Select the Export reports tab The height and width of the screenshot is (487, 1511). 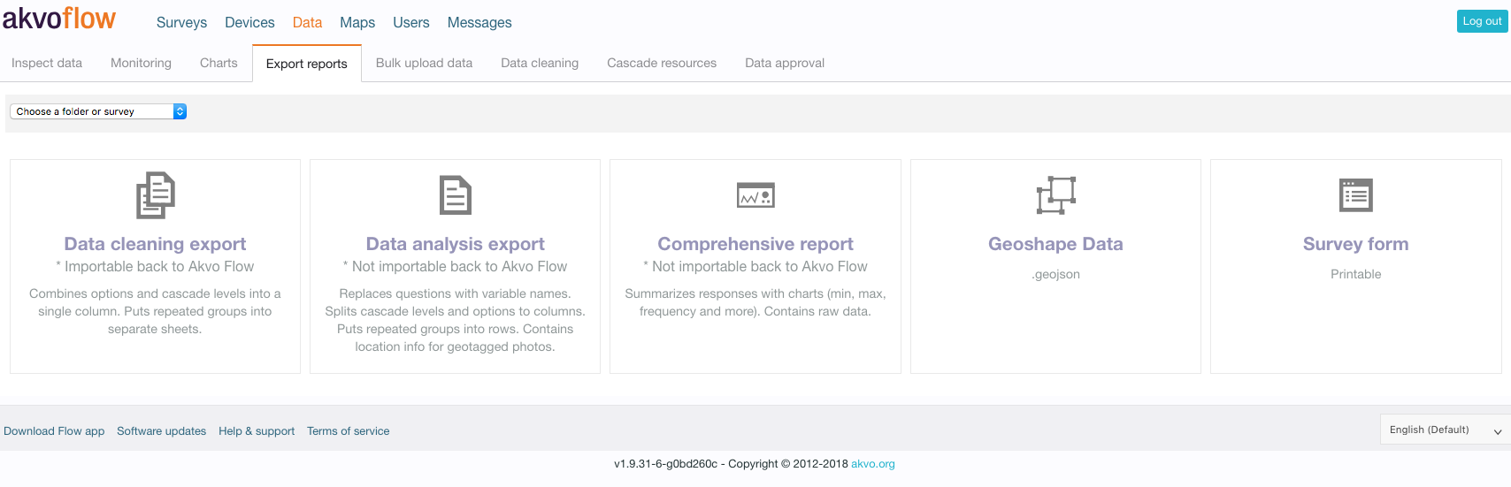[307, 64]
